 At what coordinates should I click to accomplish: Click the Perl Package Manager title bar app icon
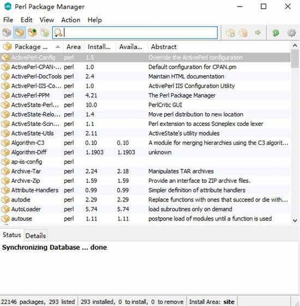(8, 7)
